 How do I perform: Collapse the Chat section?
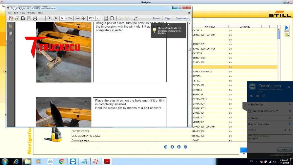tap(249, 130)
